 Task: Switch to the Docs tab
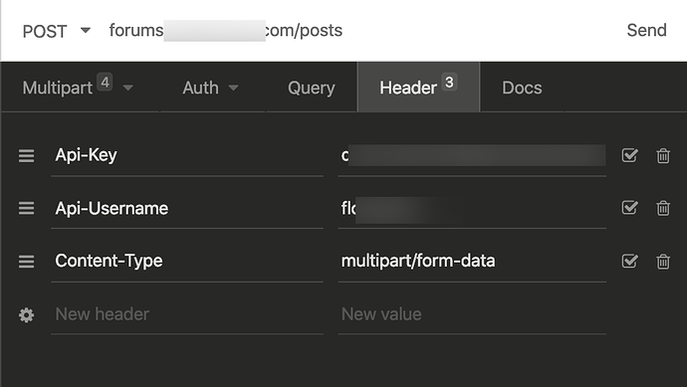522,88
